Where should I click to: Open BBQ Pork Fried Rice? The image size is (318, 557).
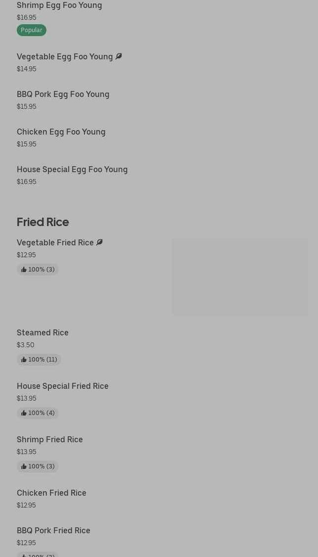click(53, 530)
